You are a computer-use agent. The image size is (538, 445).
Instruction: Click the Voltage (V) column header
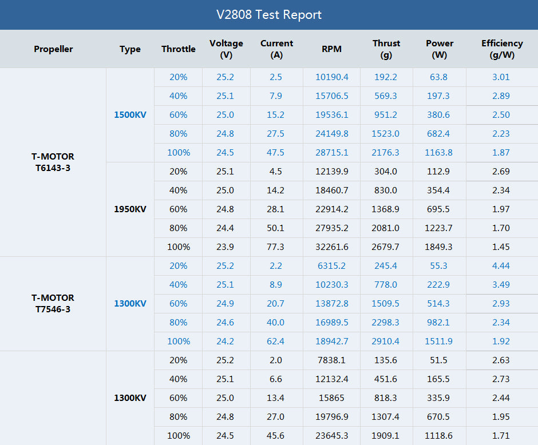[226, 49]
